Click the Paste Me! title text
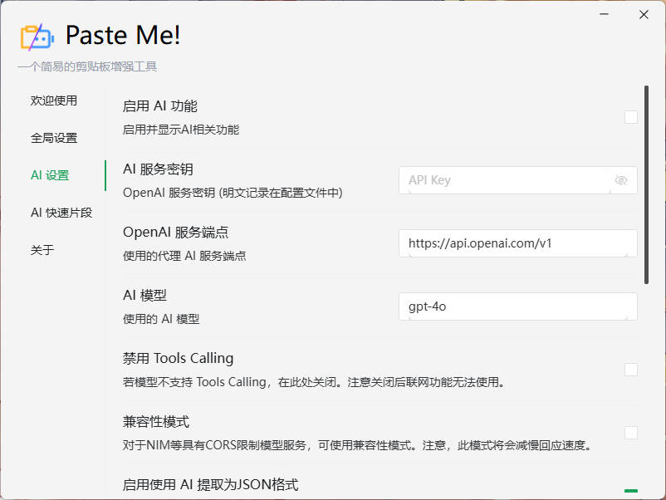The image size is (666, 500). [123, 35]
